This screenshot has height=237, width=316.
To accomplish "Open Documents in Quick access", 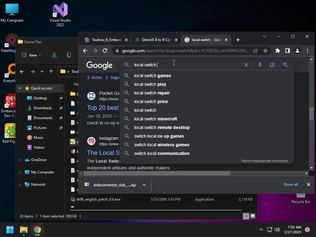I will 43,118.
